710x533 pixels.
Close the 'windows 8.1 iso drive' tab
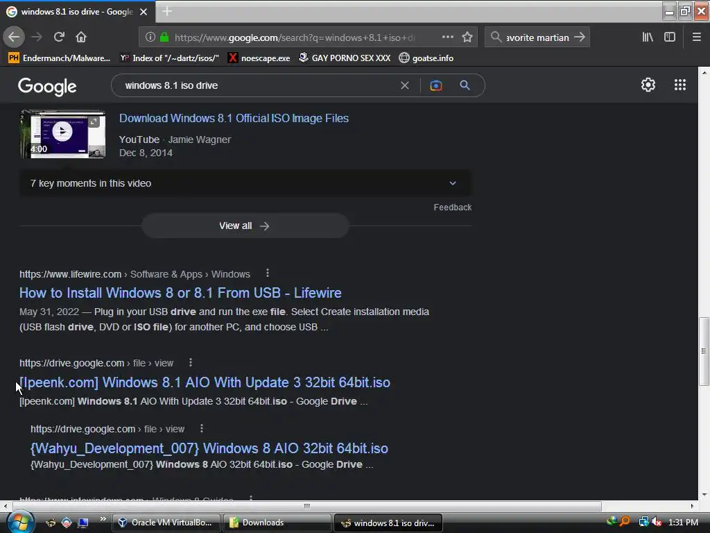tap(144, 12)
